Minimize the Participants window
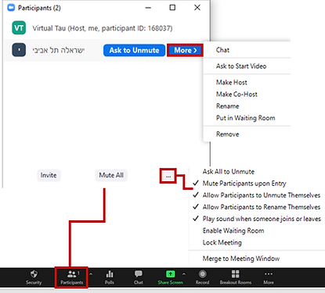Viewport: 325px width, 293px height. click(x=148, y=8)
